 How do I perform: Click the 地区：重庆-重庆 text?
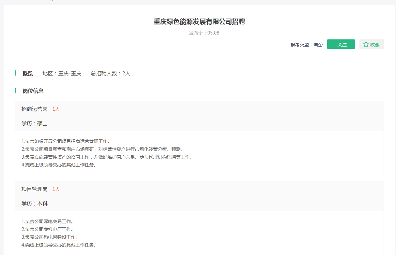point(62,73)
